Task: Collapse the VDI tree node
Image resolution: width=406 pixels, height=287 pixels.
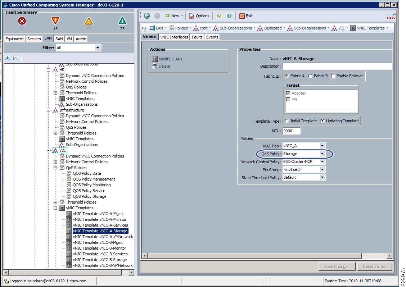Action: click(49, 150)
